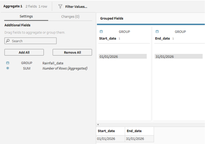This screenshot has height=144, width=205.
Task: Open GROUP dropdown for Rainfall_date
Action: (x=27, y=63)
